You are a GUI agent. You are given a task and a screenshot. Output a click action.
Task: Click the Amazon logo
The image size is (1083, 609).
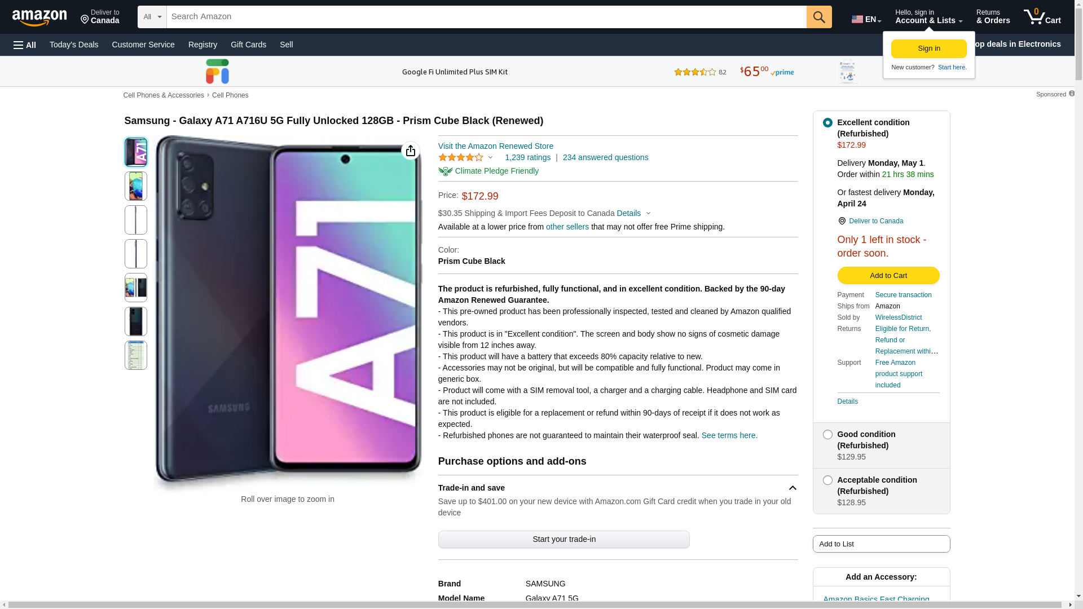click(x=39, y=18)
